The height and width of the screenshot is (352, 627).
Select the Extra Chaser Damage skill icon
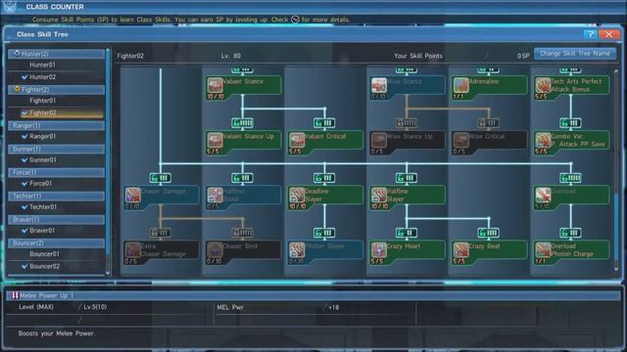133,250
